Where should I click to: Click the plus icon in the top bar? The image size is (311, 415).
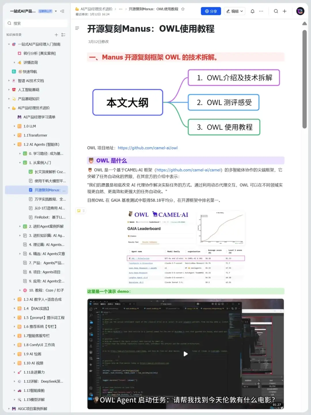[285, 11]
